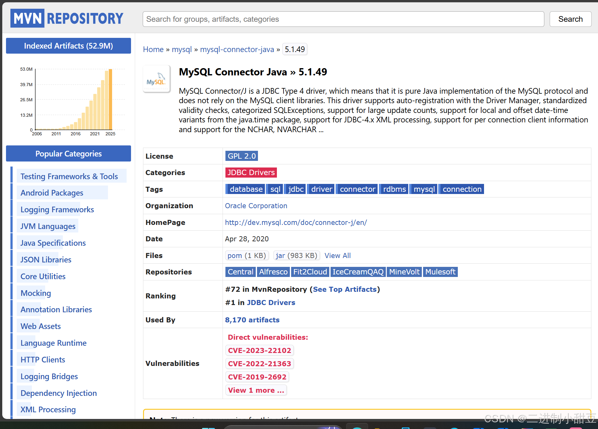Select the database tag
The width and height of the screenshot is (598, 429).
point(246,189)
